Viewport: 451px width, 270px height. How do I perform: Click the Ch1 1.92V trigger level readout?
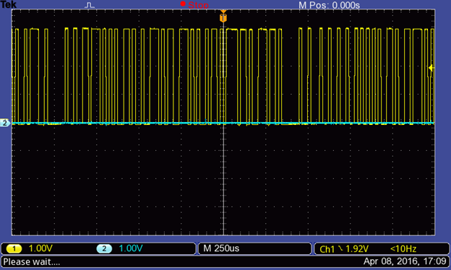[x=344, y=249]
